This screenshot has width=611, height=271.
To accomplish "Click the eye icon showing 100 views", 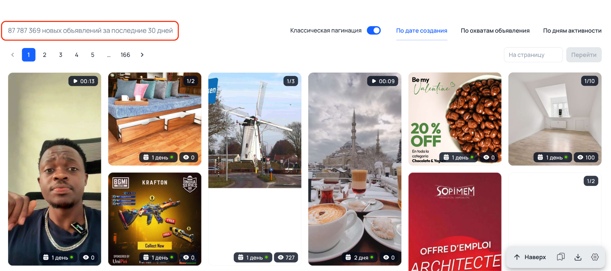I will click(580, 157).
